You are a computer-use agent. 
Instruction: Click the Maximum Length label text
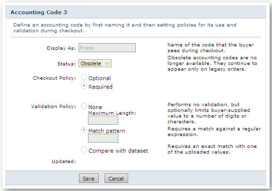click(112, 113)
